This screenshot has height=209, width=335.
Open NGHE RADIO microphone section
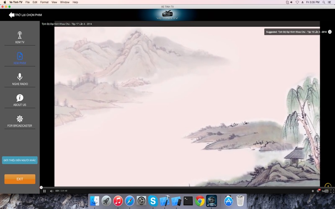[x=20, y=77]
